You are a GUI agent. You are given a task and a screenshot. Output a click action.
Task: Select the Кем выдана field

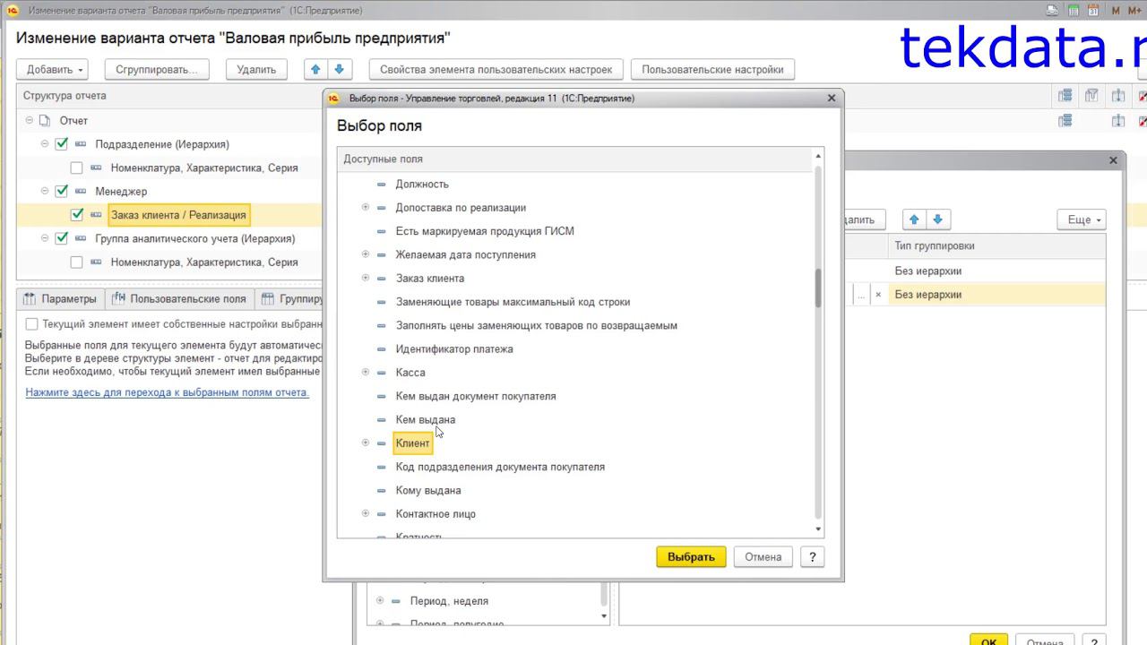coord(426,420)
